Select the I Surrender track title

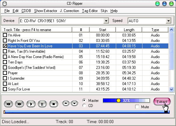[16, 78]
